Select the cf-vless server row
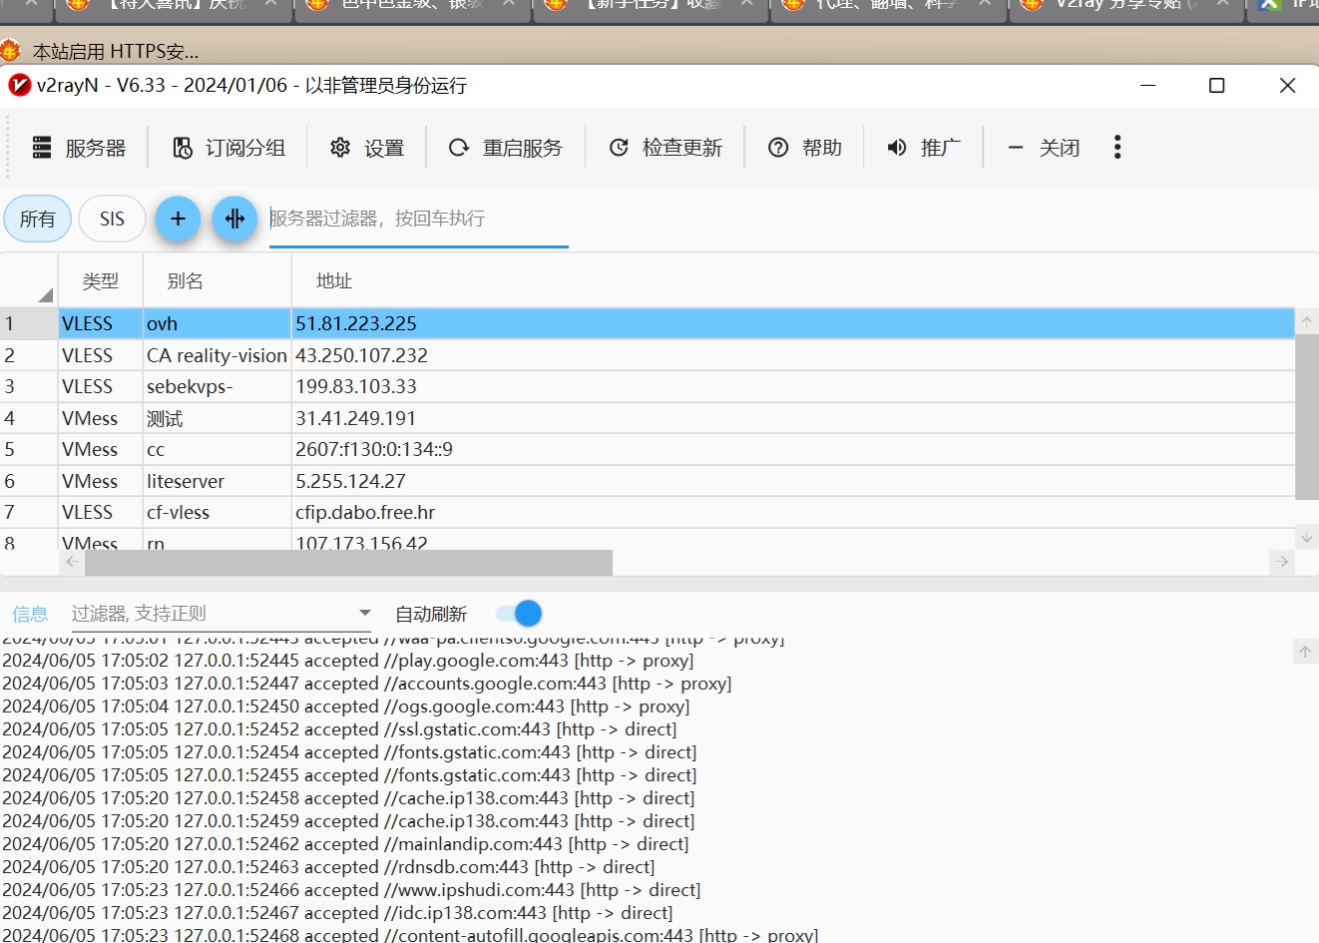 tap(647, 512)
